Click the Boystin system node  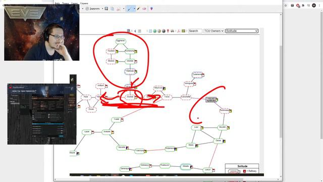coord(223,127)
